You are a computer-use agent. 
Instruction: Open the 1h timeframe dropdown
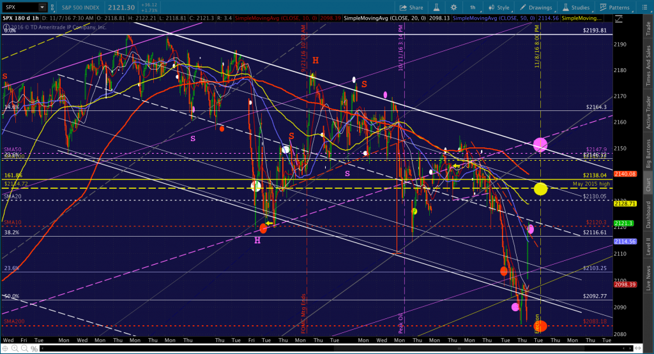pos(475,7)
